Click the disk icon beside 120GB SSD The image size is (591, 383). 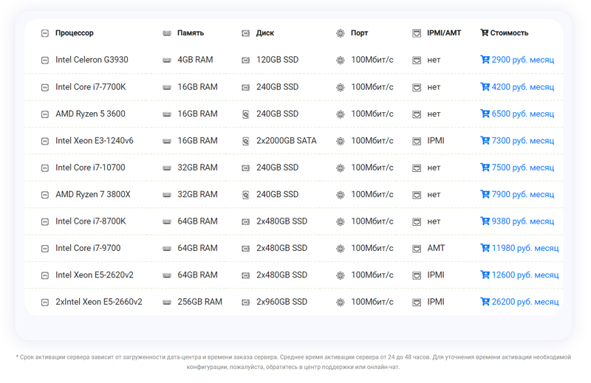click(x=245, y=61)
